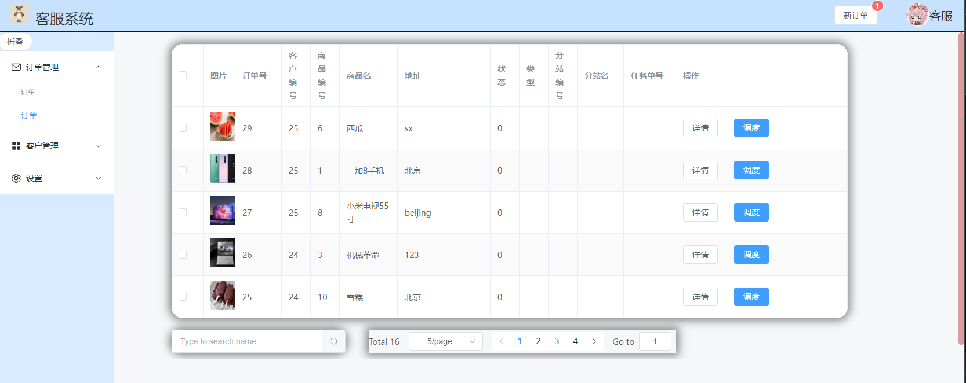Viewport: 966px width, 383px height.
Task: Select the checkbox for order 25
Action: 183,297
